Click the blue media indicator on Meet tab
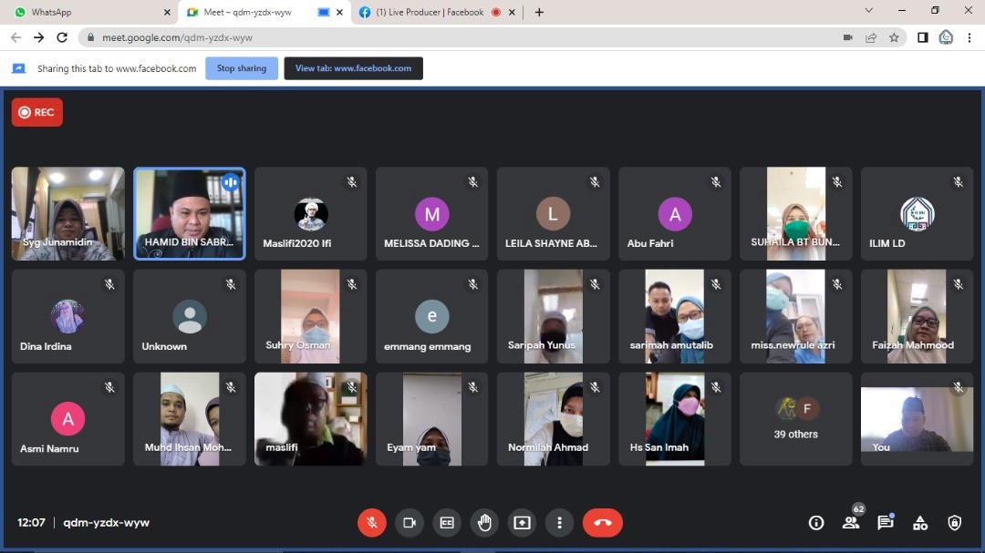 (x=324, y=12)
